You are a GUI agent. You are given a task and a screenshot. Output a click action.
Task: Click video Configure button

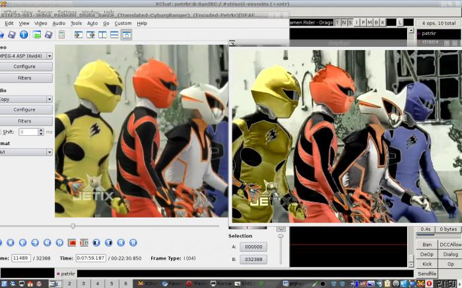pyautogui.click(x=26, y=67)
